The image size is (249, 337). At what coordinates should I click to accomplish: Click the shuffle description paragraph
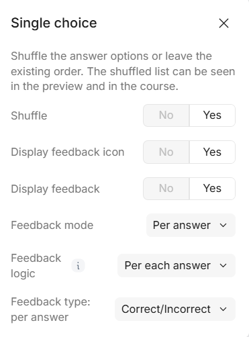click(x=123, y=71)
